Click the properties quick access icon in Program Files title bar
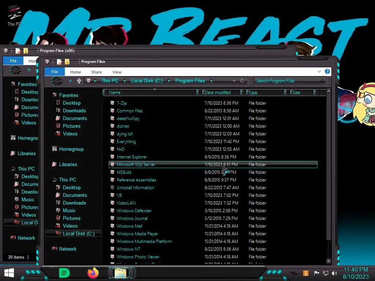This screenshot has width=375, height=281. (59, 62)
